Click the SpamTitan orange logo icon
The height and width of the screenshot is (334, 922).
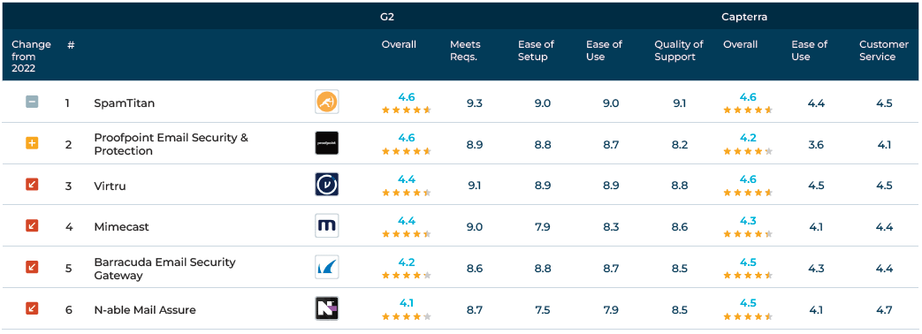(326, 102)
